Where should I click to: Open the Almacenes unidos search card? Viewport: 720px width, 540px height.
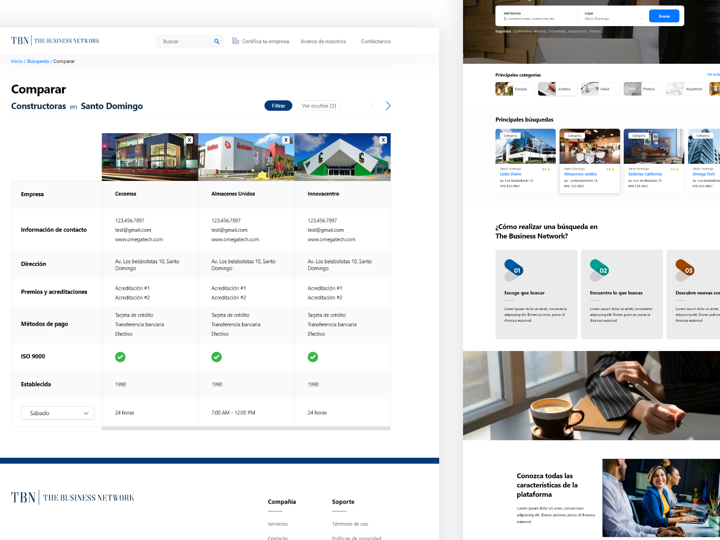589,161
